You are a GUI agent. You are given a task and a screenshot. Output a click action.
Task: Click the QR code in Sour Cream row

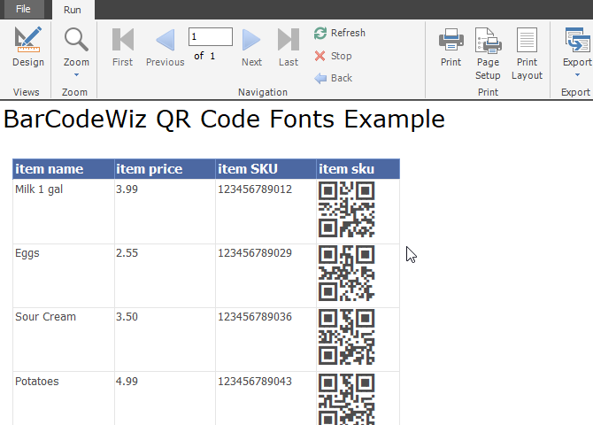coord(346,337)
